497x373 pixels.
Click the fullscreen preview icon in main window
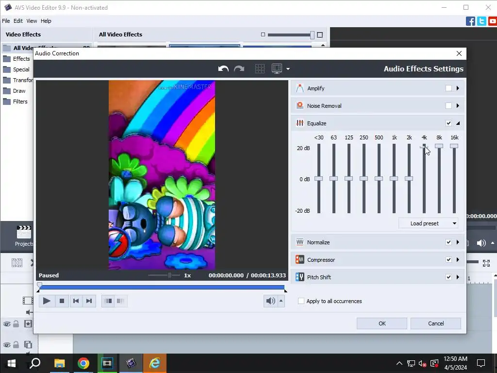tap(486, 263)
